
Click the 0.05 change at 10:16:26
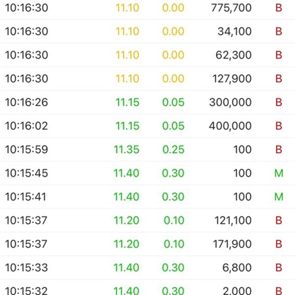pyautogui.click(x=173, y=102)
